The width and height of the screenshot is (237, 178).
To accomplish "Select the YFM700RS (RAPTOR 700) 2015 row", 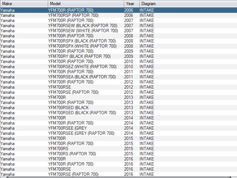I will click(118, 153).
